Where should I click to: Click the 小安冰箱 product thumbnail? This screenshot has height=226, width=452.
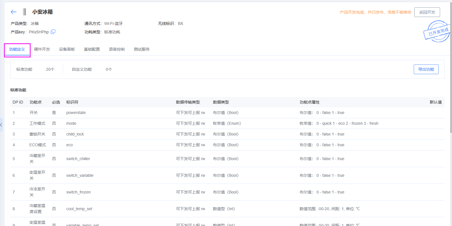pos(24,12)
